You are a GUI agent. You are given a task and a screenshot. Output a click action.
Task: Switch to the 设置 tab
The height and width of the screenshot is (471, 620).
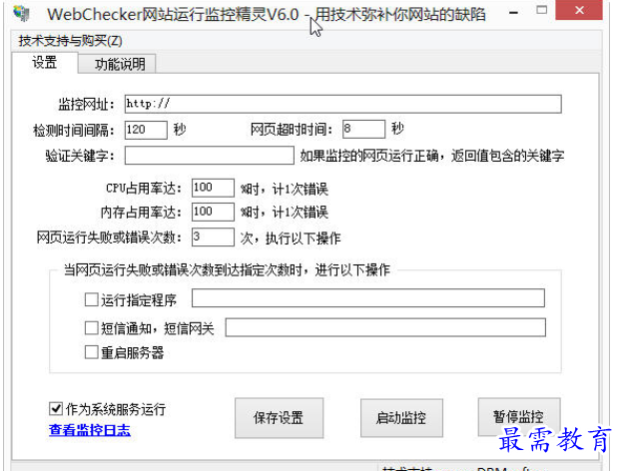point(44,63)
